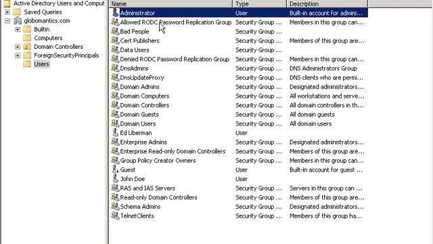The width and height of the screenshot is (433, 244).
Task: Click the Cert Publishers group icon
Action: tap(115, 41)
